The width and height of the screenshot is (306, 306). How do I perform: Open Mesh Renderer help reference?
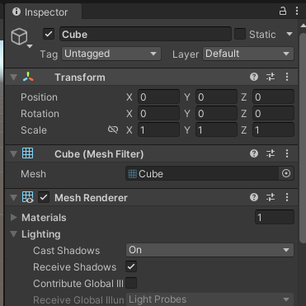point(254,197)
